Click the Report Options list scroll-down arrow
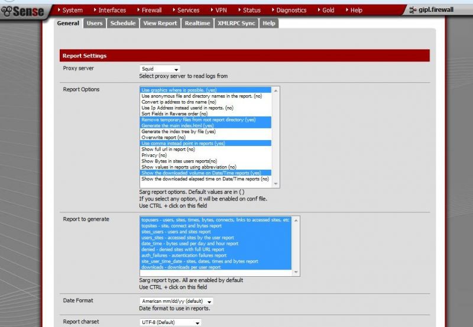This screenshot has width=473, height=327. tap(276, 184)
